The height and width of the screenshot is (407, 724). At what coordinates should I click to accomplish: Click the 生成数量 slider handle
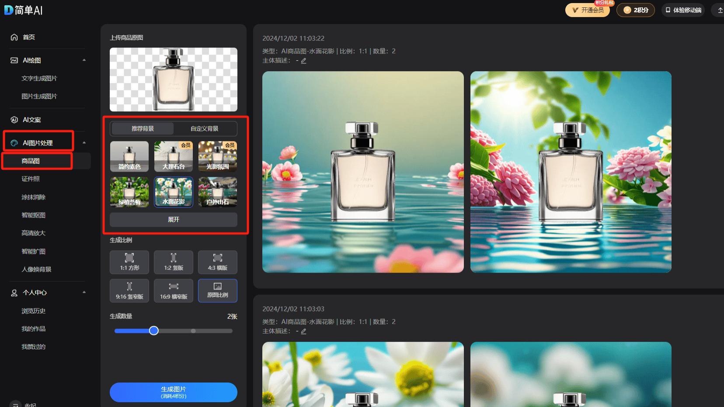point(153,331)
